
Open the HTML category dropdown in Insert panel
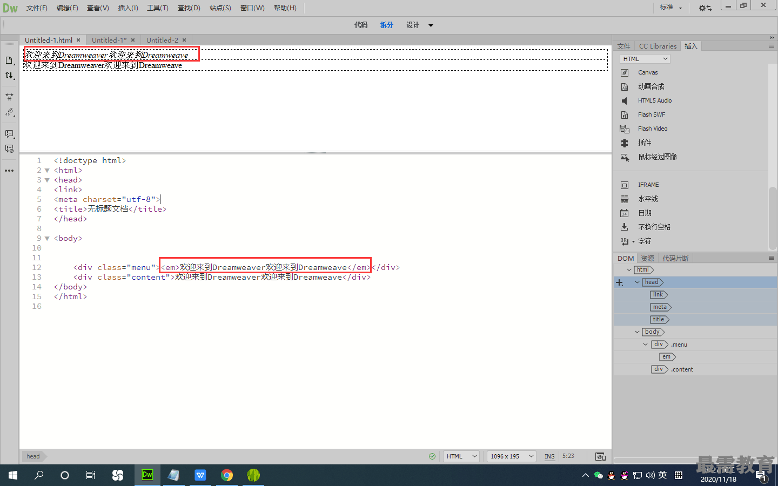click(645, 59)
